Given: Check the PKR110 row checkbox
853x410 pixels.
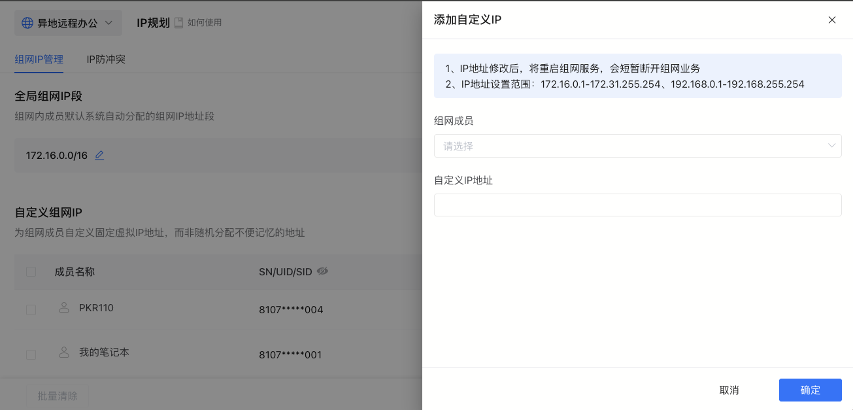Looking at the screenshot, I should point(31,310).
